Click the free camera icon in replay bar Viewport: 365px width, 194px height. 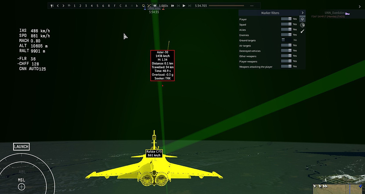(69, 6)
